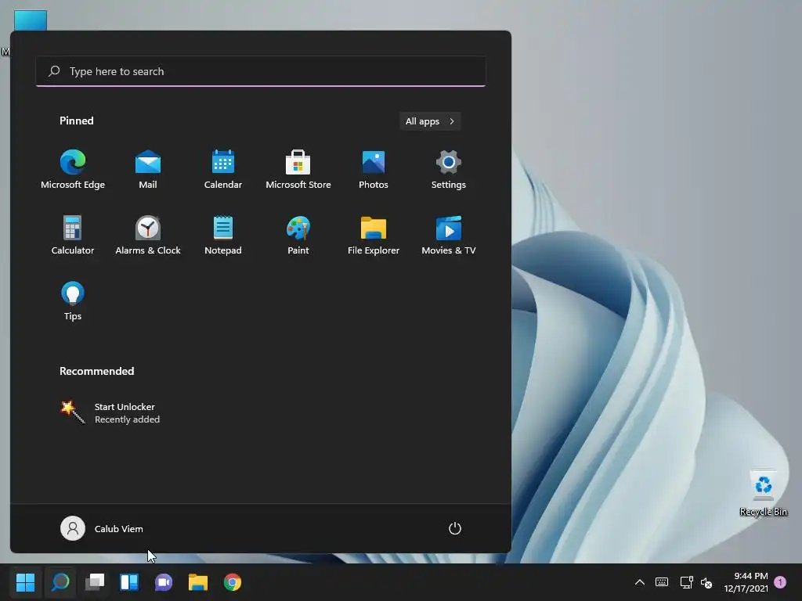The height and width of the screenshot is (601, 802).
Task: Open recommended Start Unlocker item
Action: [110, 413]
